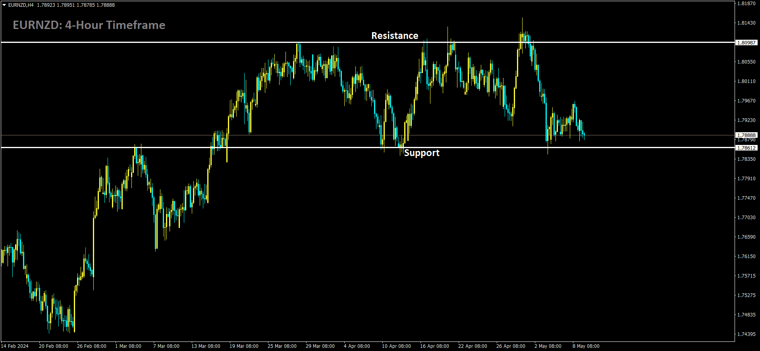The image size is (760, 351).
Task: Click the 25 Mar 08:00 time label
Action: point(282,346)
